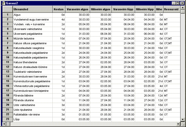Click latest finish 01.05.00 of Kuivenduskraavi kaevamine
The image size is (186, 127).
[145, 77]
